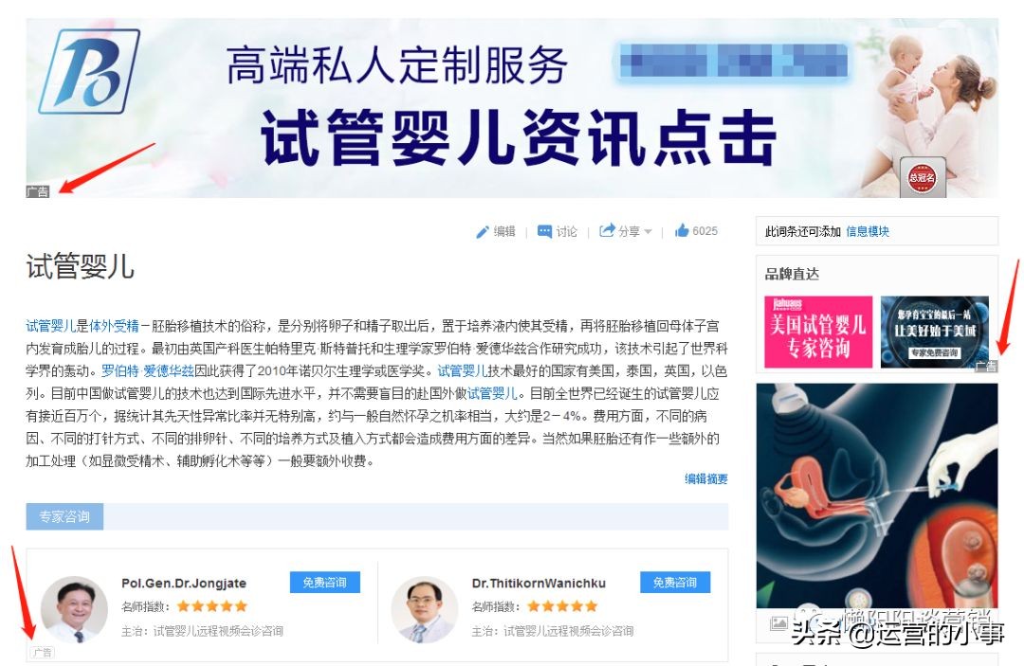Viewport: 1024px width, 666px height.
Task: Click the pencil edit icon
Action: pos(482,231)
